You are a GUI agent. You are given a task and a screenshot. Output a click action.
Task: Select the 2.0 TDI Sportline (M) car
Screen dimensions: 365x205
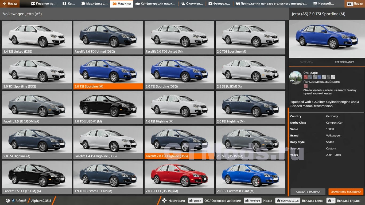pyautogui.click(x=251, y=38)
